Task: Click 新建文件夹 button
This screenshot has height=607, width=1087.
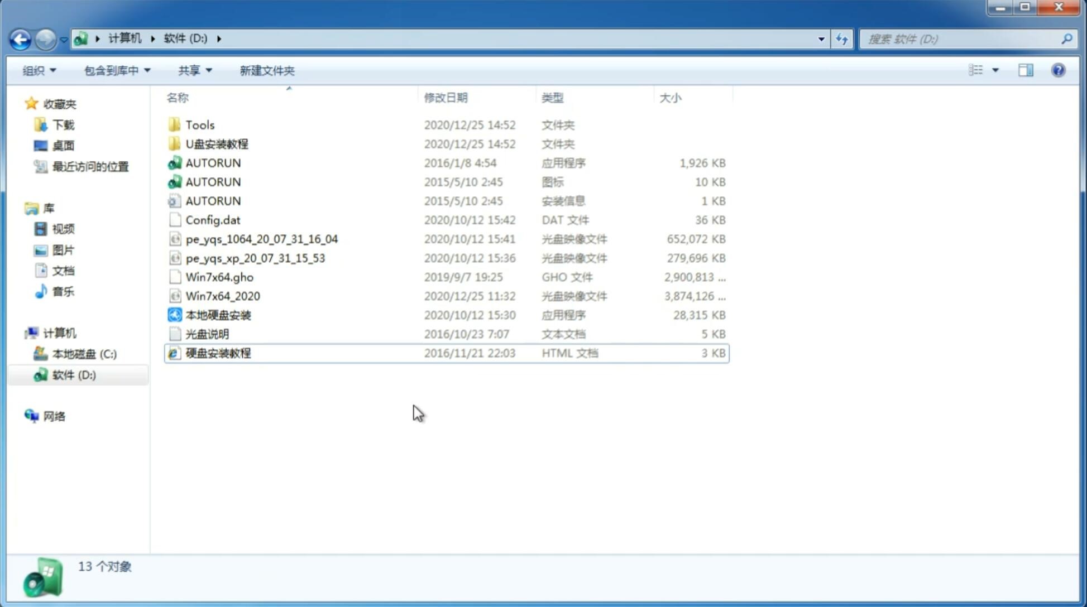Action: [267, 70]
